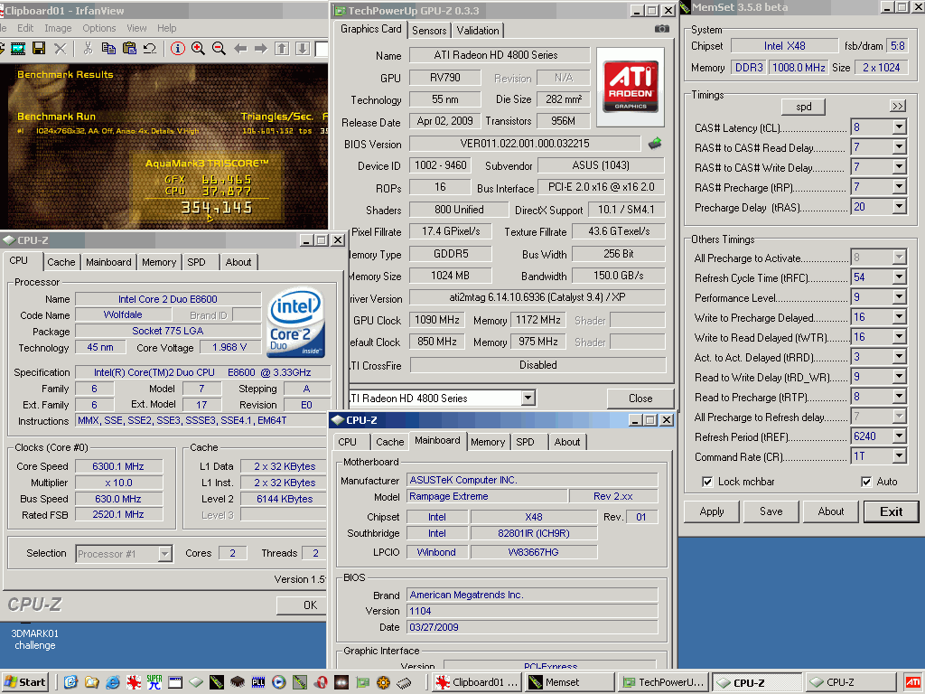This screenshot has height=694, width=925.
Task: Open the Performance Level dropdown
Action: (x=899, y=296)
